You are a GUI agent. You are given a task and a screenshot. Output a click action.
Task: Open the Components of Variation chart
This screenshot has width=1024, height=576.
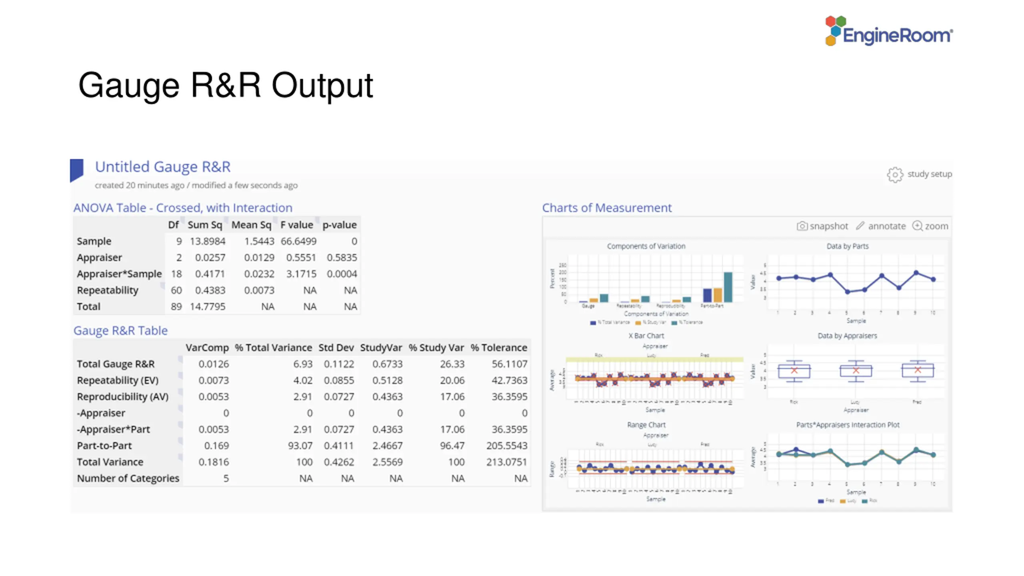click(x=646, y=283)
